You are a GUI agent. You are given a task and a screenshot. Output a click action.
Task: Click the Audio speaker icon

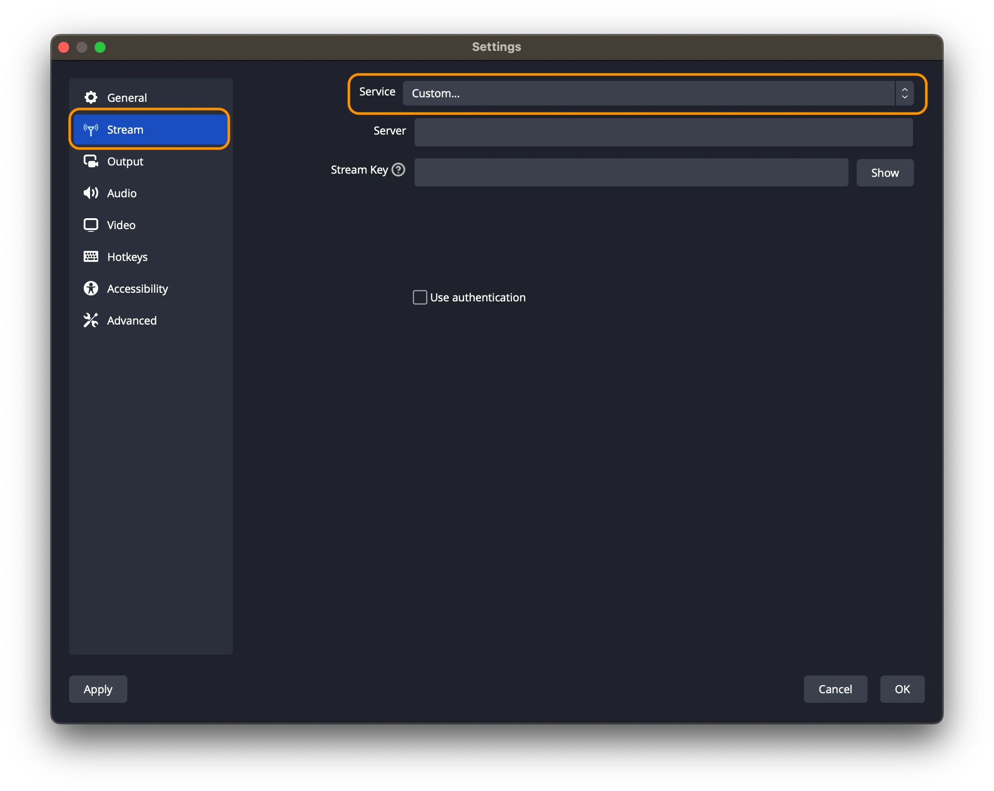[x=91, y=193]
